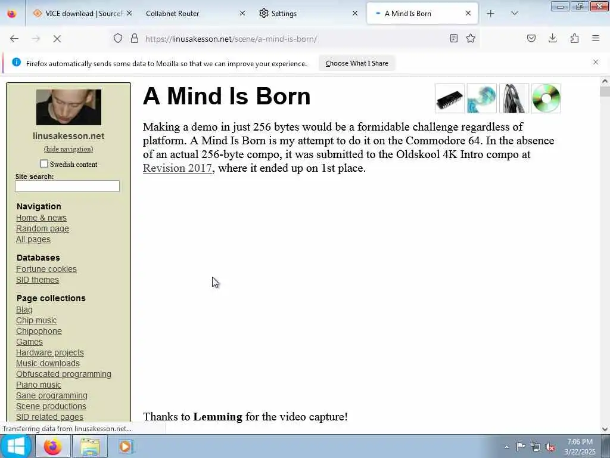This screenshot has width=610, height=458.
Task: Close the VICE download tab
Action: [129, 13]
